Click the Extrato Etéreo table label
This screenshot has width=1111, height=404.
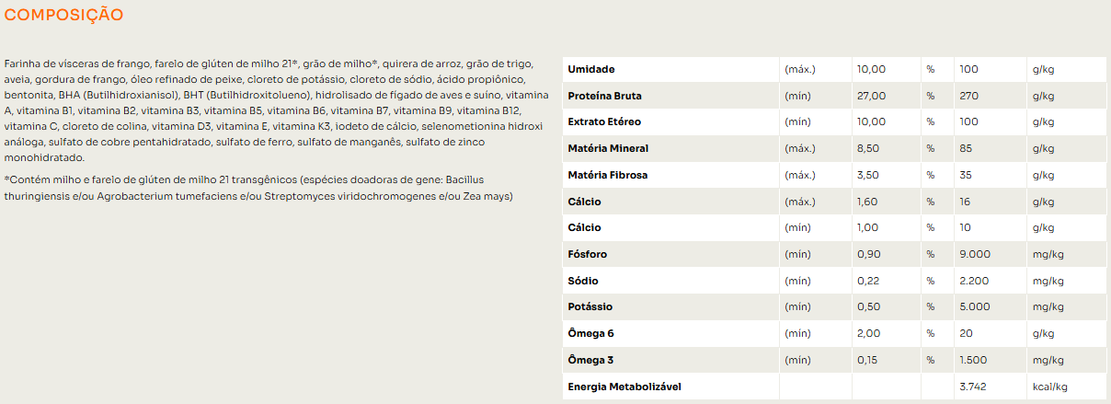[x=604, y=121]
